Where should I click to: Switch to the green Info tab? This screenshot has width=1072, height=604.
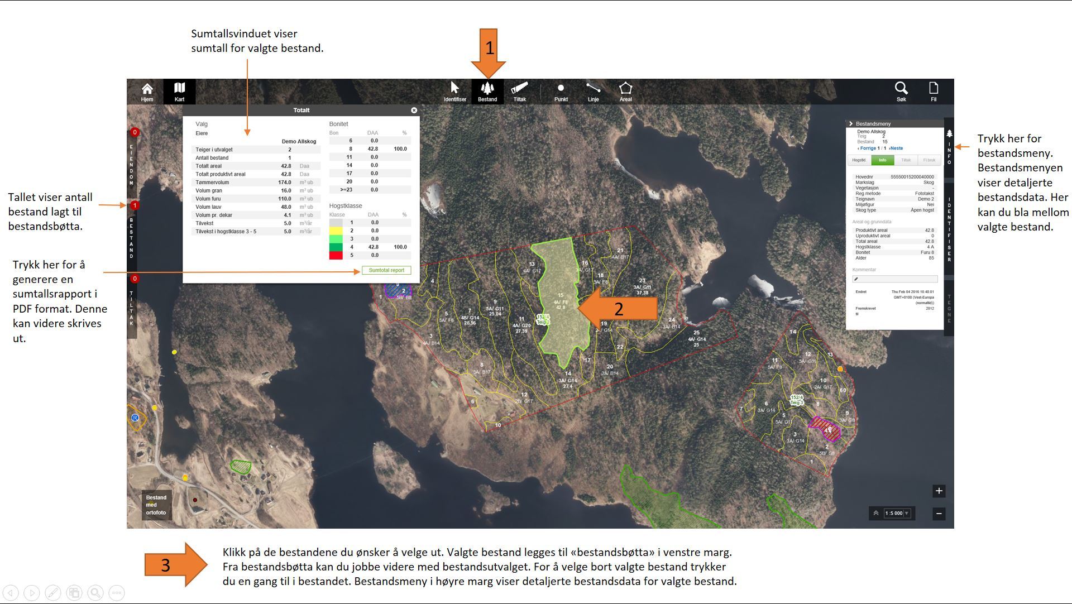pos(882,160)
